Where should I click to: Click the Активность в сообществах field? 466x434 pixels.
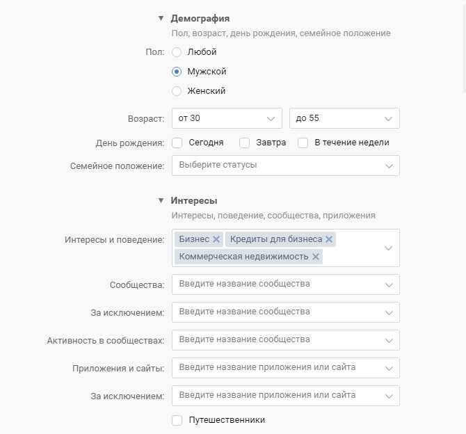278,339
